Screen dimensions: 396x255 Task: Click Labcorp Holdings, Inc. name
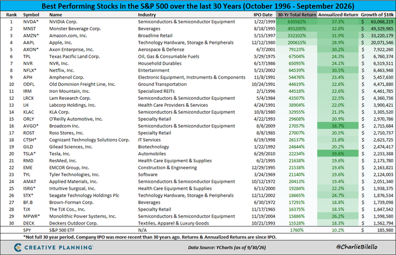(x=72, y=105)
